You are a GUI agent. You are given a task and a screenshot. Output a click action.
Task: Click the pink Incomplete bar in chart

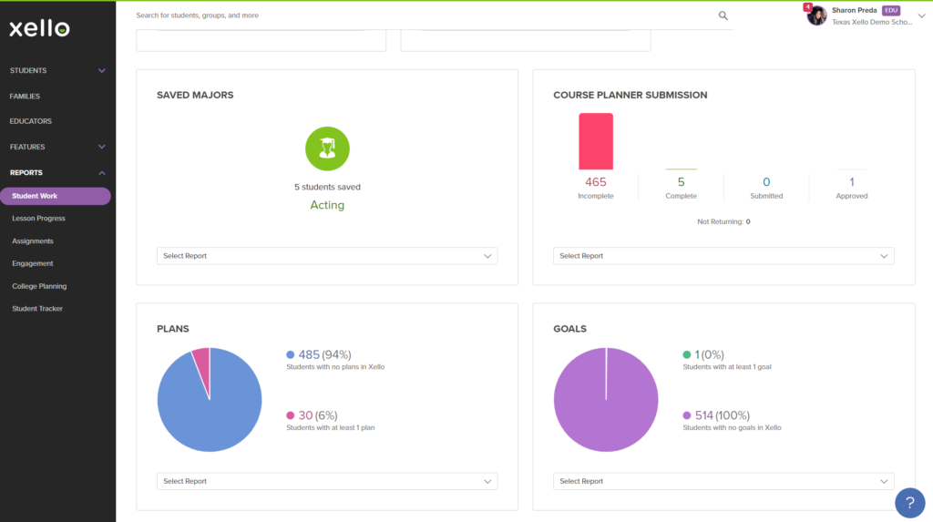point(596,142)
